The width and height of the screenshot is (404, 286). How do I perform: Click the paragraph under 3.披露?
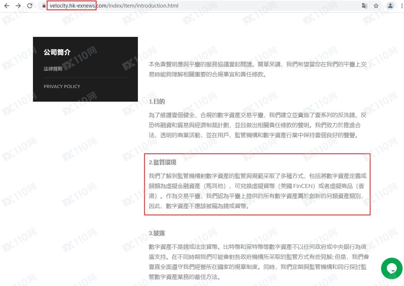[257, 262]
